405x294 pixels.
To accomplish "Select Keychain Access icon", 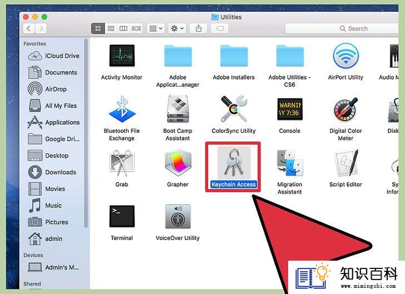I will (x=234, y=163).
